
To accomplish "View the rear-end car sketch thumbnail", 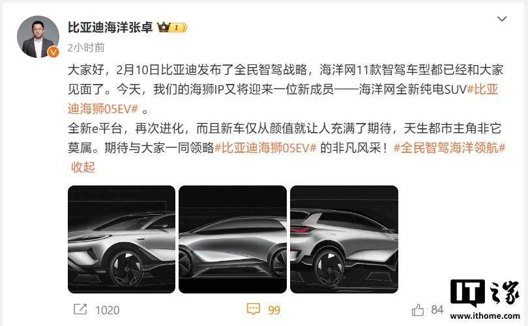I will tap(344, 239).
